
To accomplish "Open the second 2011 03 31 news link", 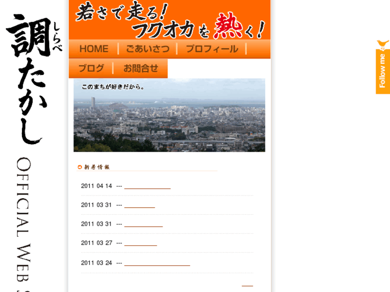I will 144,224.
